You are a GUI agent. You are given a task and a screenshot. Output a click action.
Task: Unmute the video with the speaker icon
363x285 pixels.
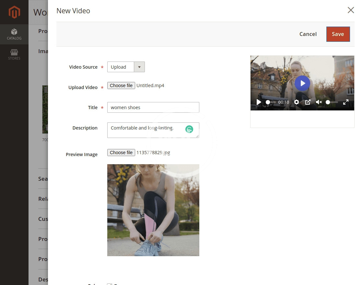(x=319, y=102)
